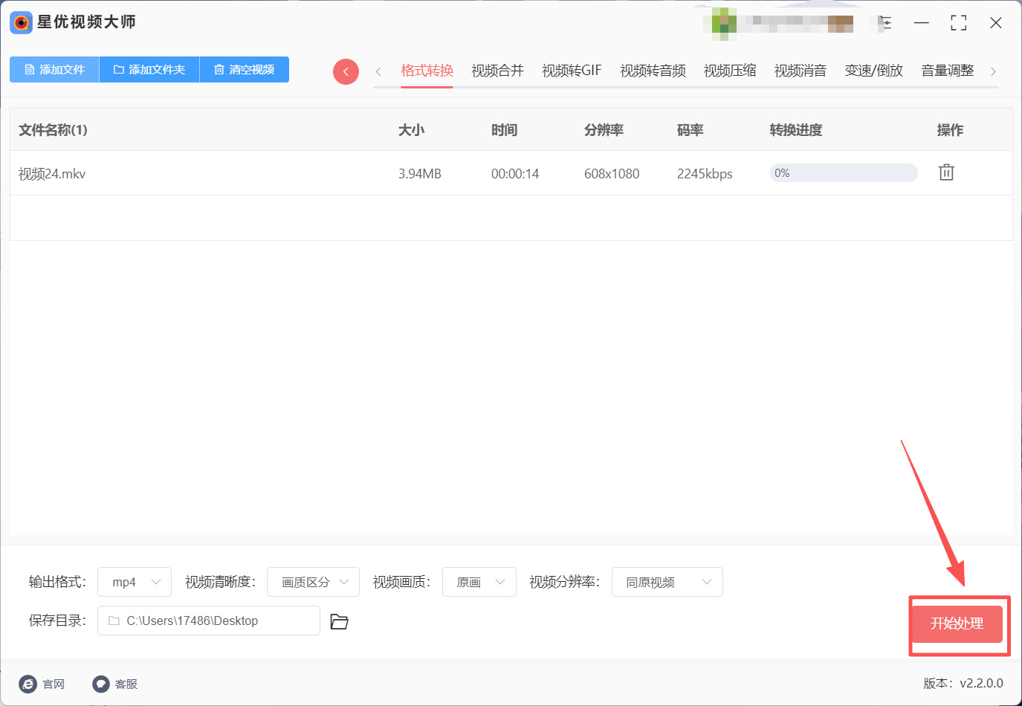
Task: Click the 操作 column header
Action: 950,130
